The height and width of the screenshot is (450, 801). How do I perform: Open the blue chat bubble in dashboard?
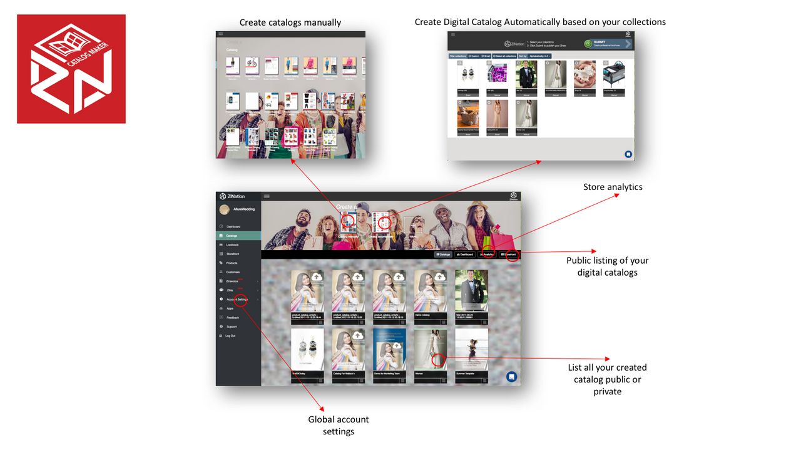click(x=511, y=376)
